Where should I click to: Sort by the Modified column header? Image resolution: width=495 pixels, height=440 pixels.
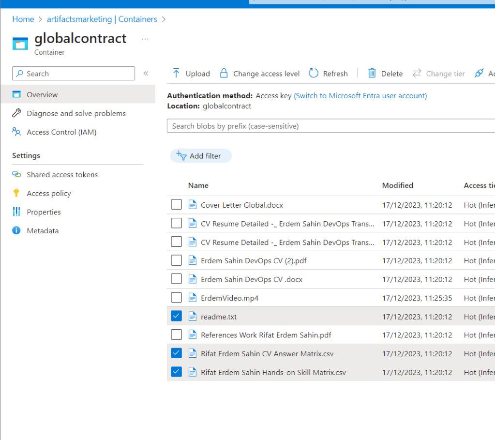[397, 185]
